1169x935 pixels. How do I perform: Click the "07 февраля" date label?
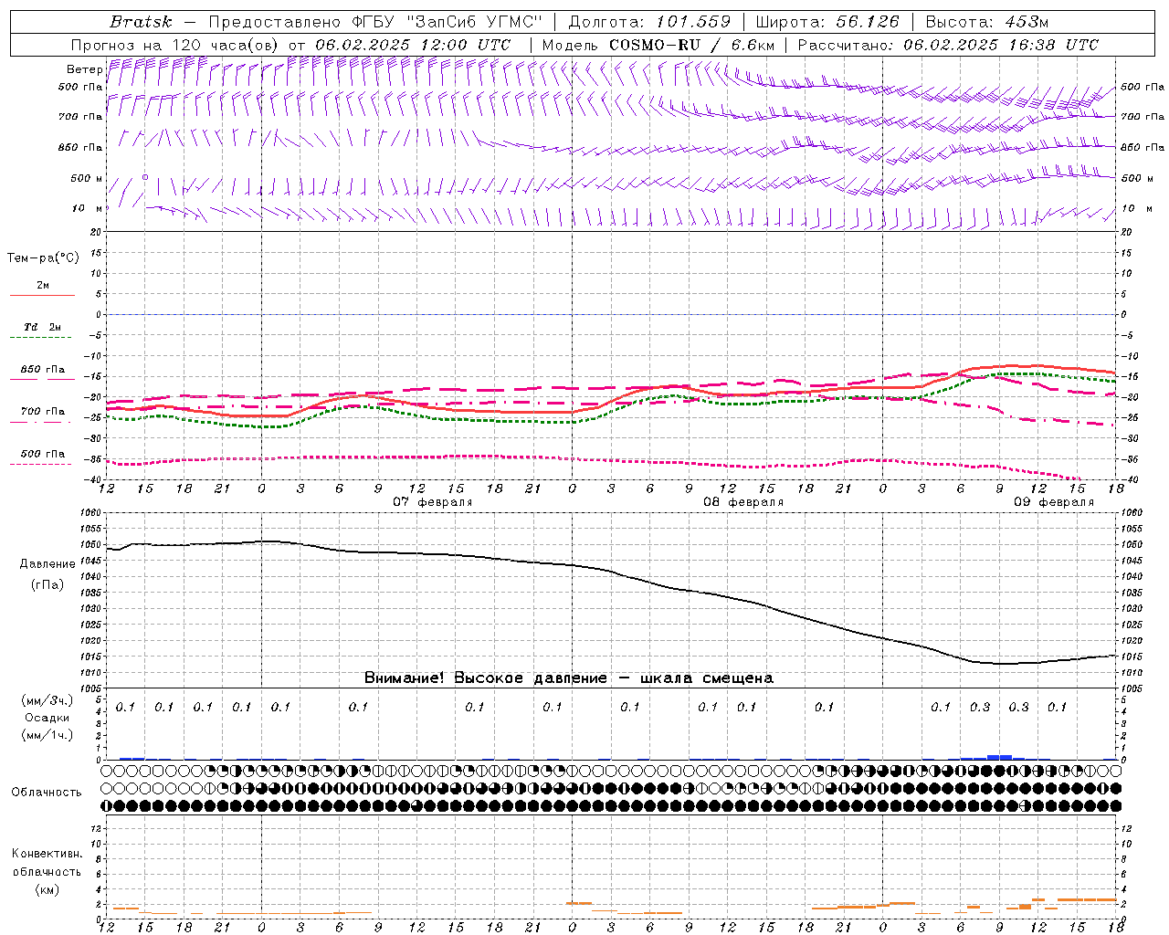tap(433, 502)
